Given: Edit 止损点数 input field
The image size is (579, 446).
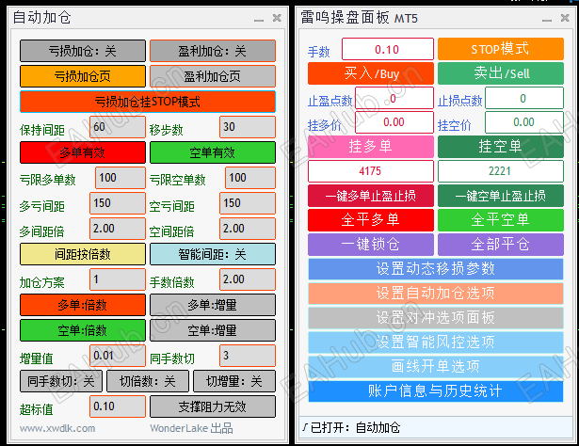Looking at the screenshot, I should tap(524, 98).
